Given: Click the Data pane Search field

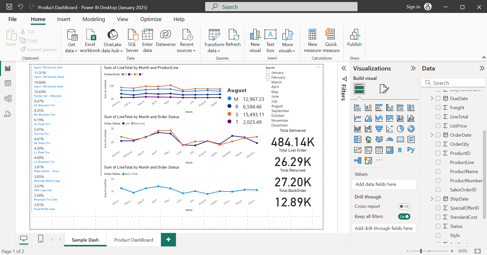Looking at the screenshot, I should (453, 83).
